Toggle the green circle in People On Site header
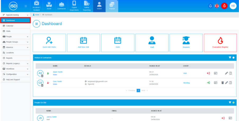239x121 pixels. click(x=233, y=103)
